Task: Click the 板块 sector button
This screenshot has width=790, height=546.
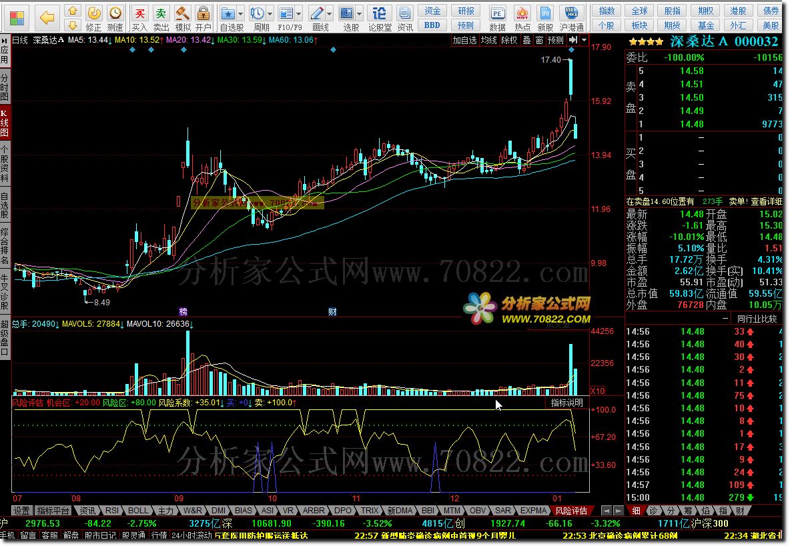Action: (x=639, y=25)
